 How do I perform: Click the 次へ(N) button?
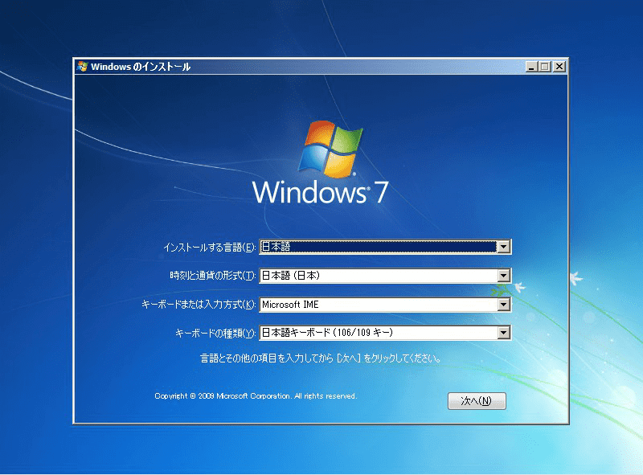[477, 401]
